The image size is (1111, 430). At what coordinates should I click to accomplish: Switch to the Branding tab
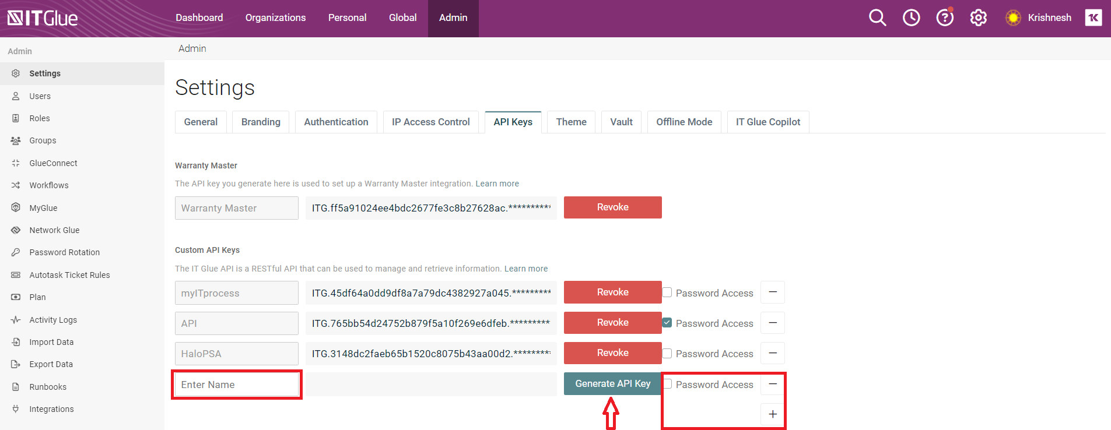(x=261, y=122)
